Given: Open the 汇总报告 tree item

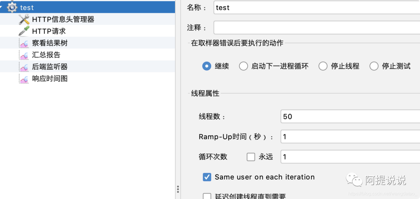Looking at the screenshot, I should [x=46, y=55].
